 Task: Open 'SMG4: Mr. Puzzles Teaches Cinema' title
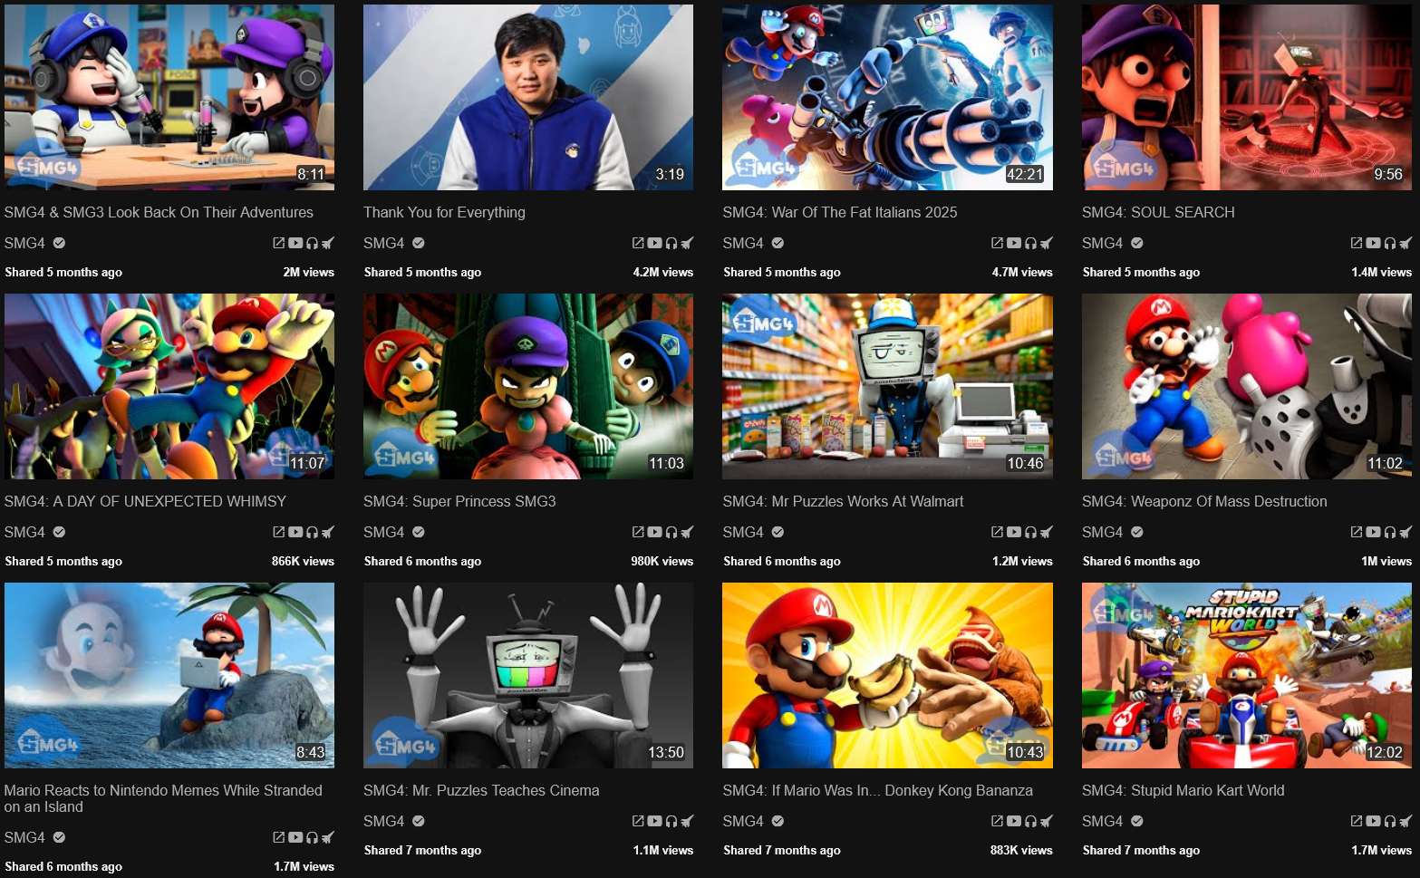click(481, 790)
